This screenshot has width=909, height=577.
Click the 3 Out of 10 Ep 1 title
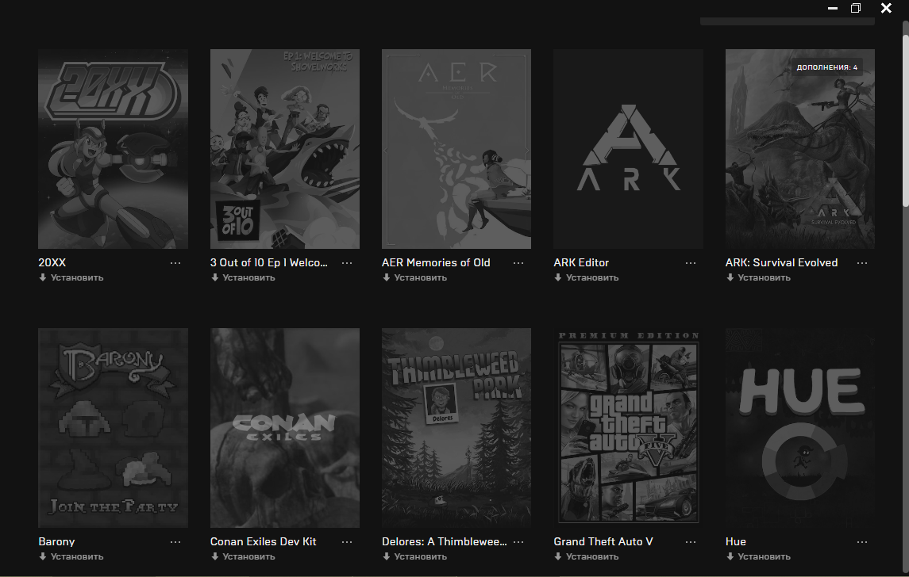click(x=269, y=263)
